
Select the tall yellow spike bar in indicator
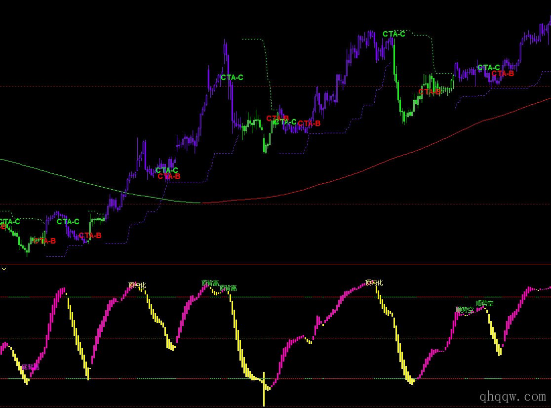tap(264, 390)
